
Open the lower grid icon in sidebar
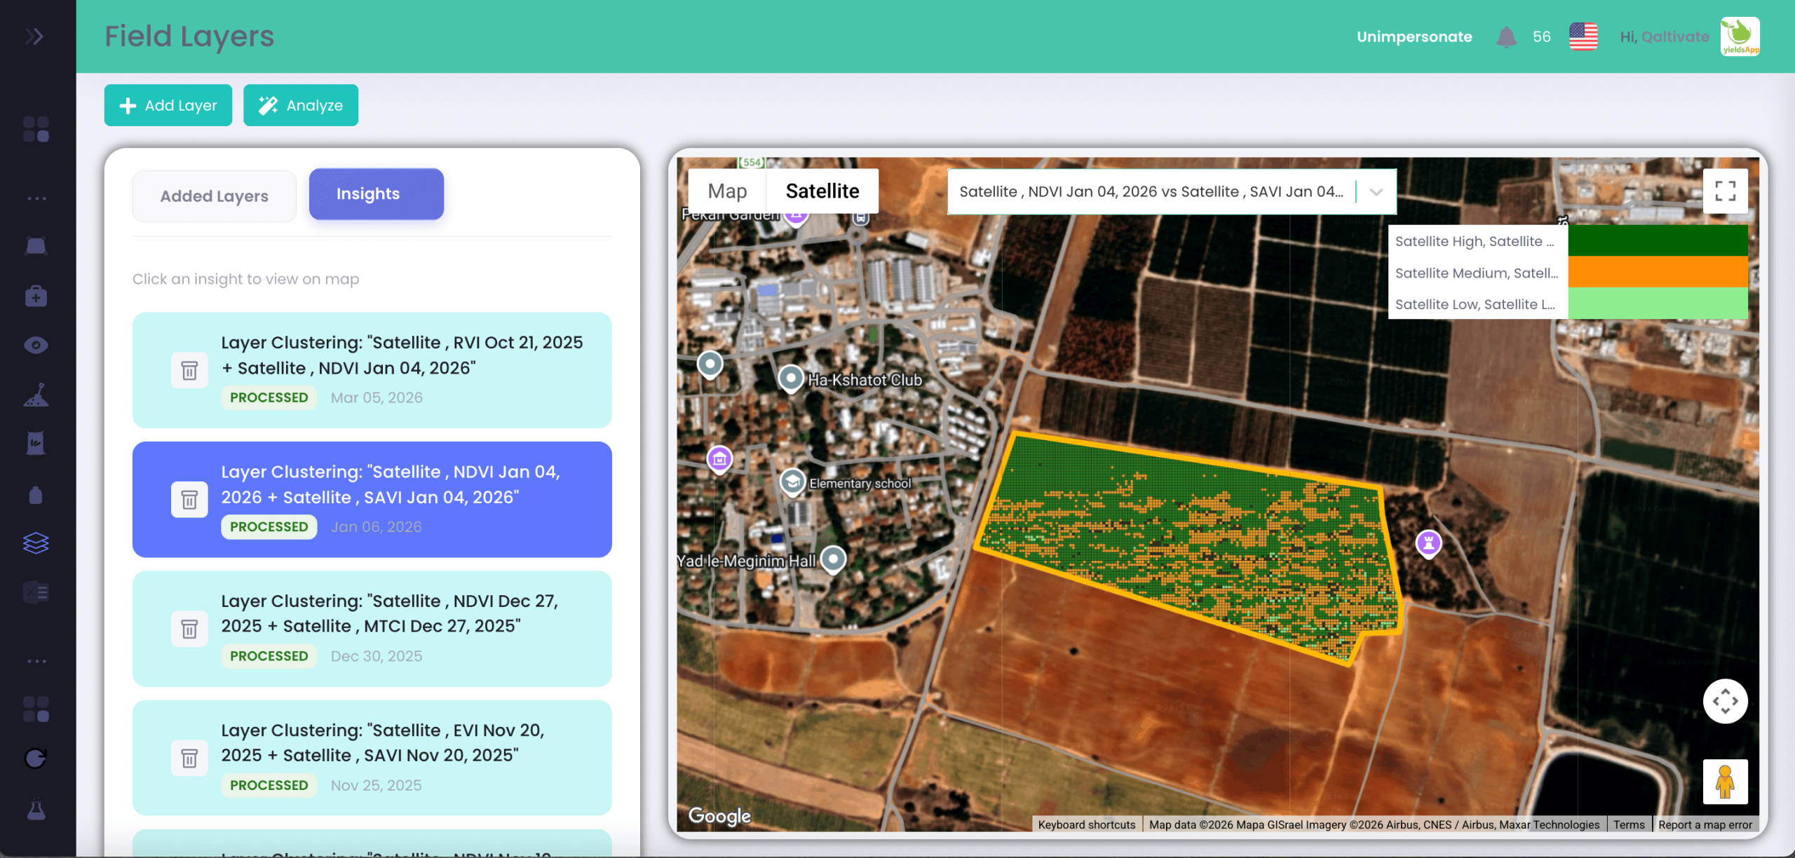coord(36,709)
